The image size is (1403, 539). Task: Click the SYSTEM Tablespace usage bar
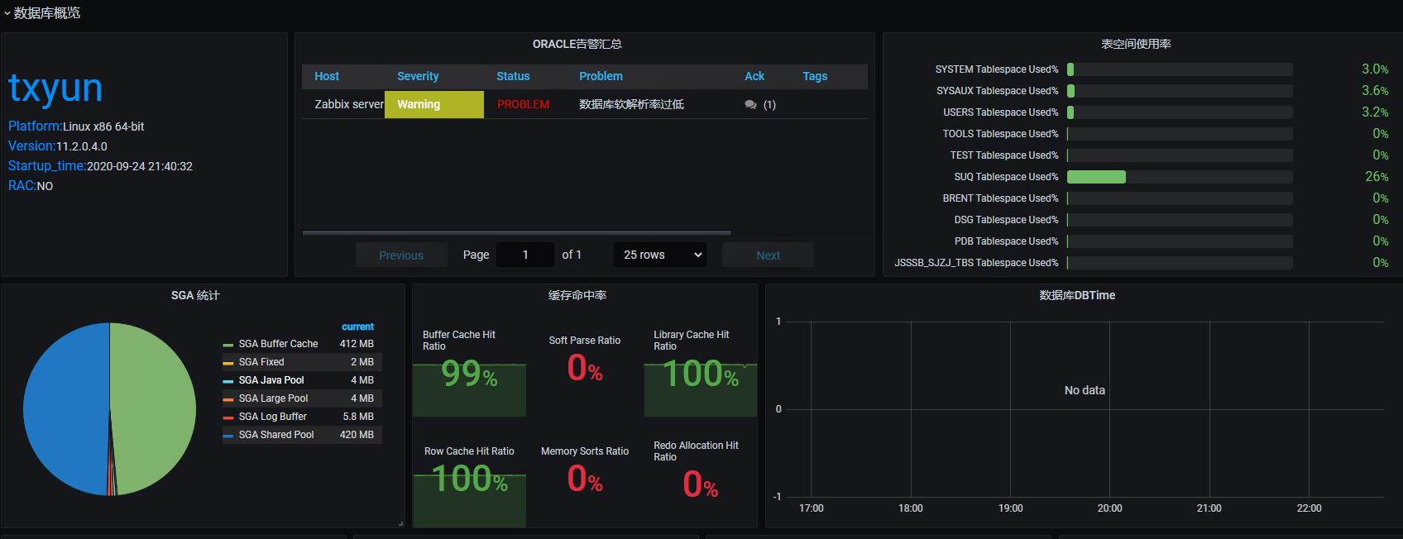(x=1180, y=69)
